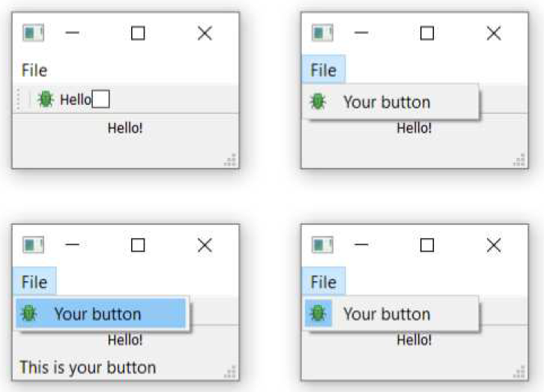Click the app icon in top-left window title bar
The height and width of the screenshot is (392, 544).
click(33, 33)
